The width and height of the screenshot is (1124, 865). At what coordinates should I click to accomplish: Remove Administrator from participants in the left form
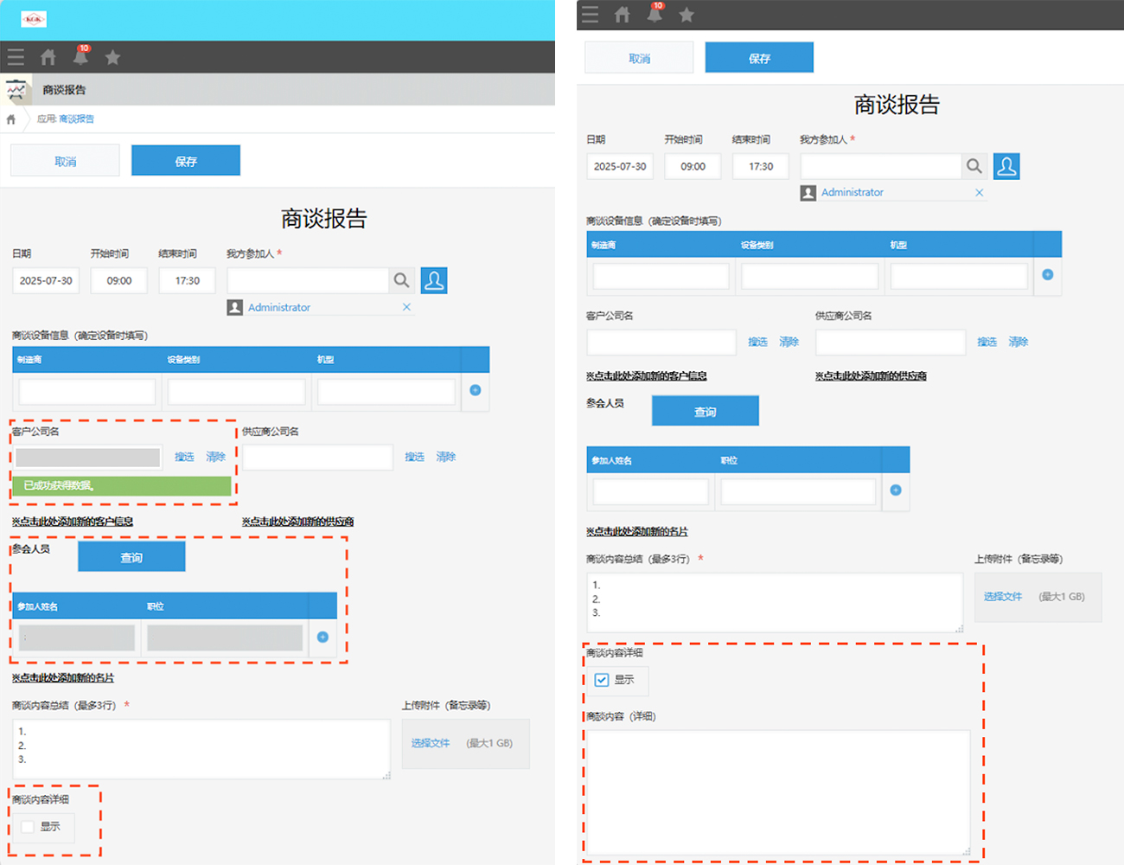pos(406,307)
